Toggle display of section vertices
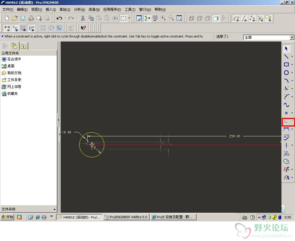This screenshot has width=295, height=241. click(x=31, y=28)
